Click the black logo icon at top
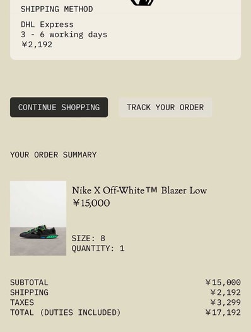The height and width of the screenshot is (332, 251). [x=142, y=3]
